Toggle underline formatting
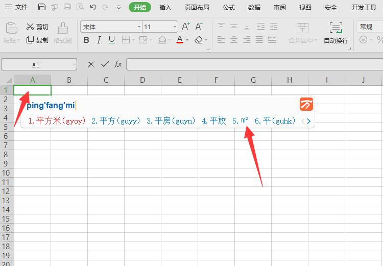Image resolution: width=383 pixels, height=266 pixels. [x=112, y=40]
